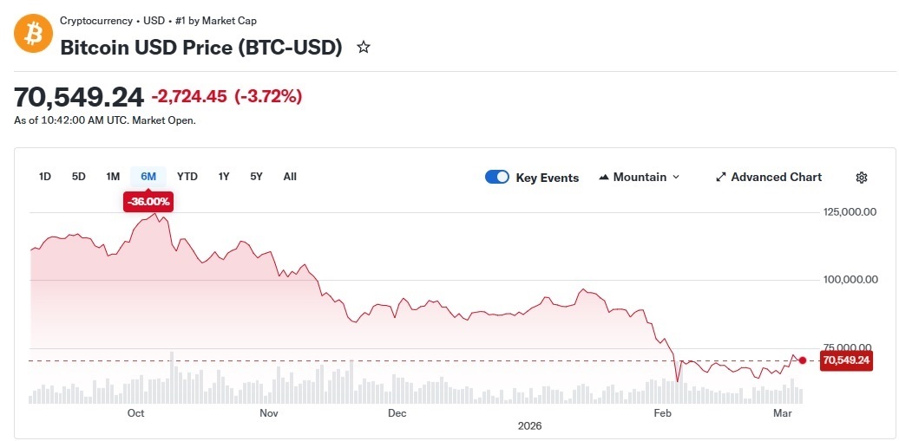Expand the Mountain chart type dropdown
Image resolution: width=899 pixels, height=441 pixels.
[676, 178]
